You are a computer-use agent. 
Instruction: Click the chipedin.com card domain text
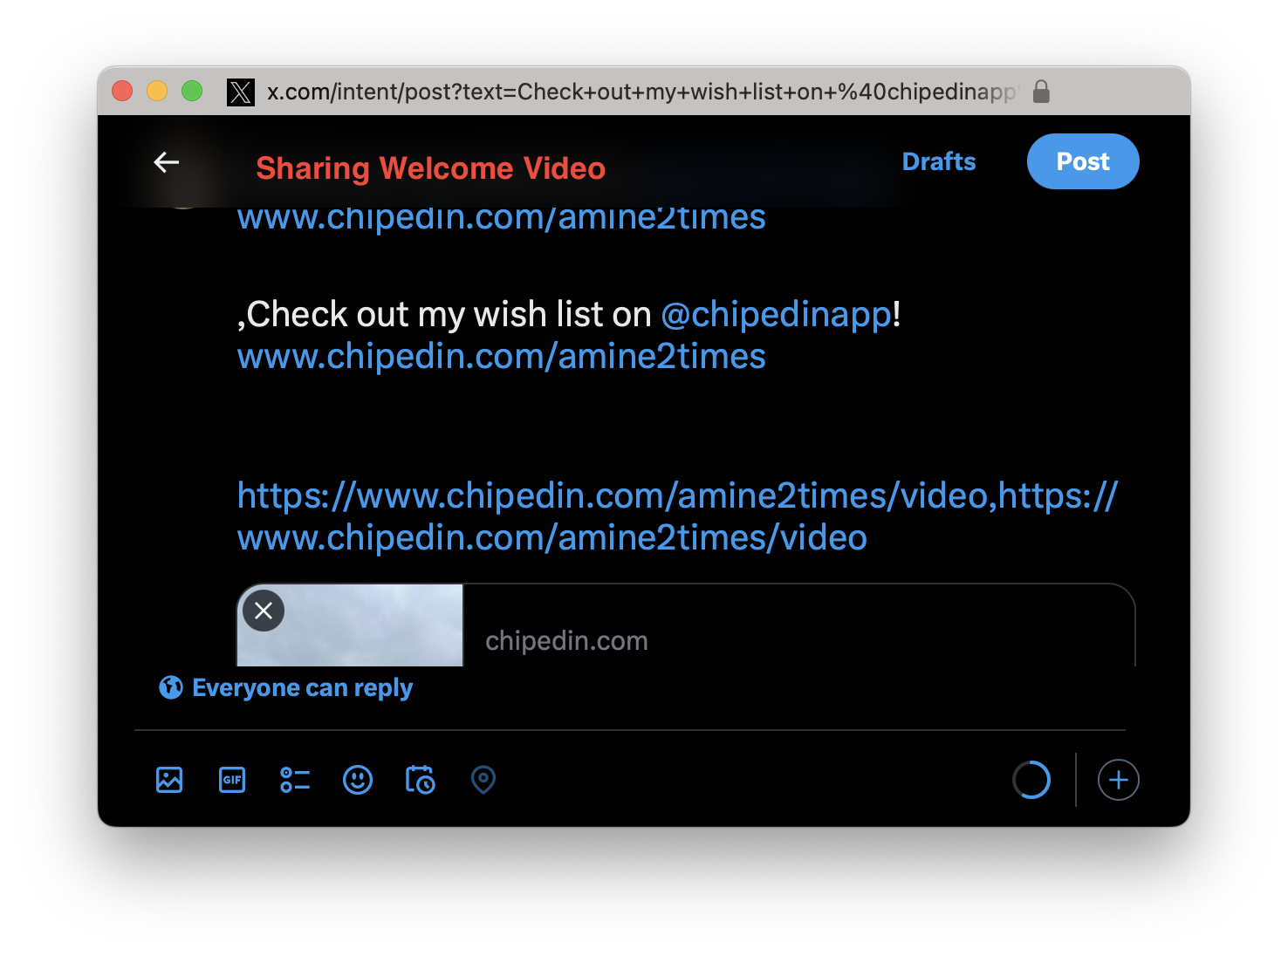(x=566, y=641)
